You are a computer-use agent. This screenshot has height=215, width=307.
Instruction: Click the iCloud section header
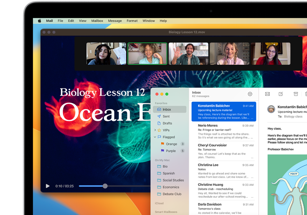click(x=159, y=203)
